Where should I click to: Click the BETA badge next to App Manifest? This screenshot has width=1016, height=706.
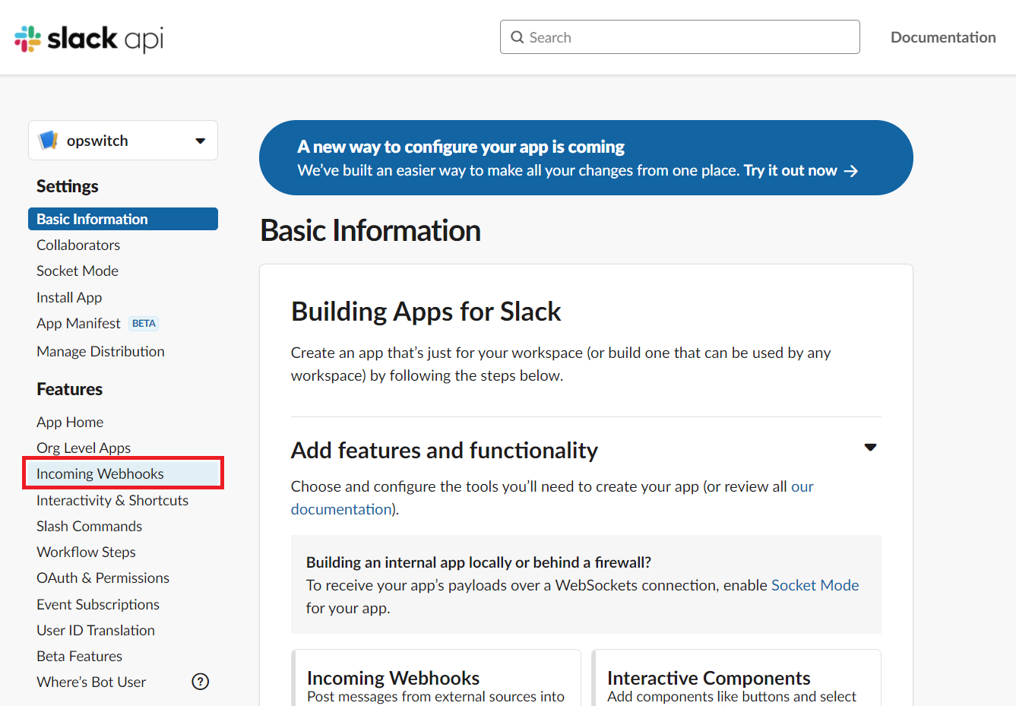coord(143,323)
